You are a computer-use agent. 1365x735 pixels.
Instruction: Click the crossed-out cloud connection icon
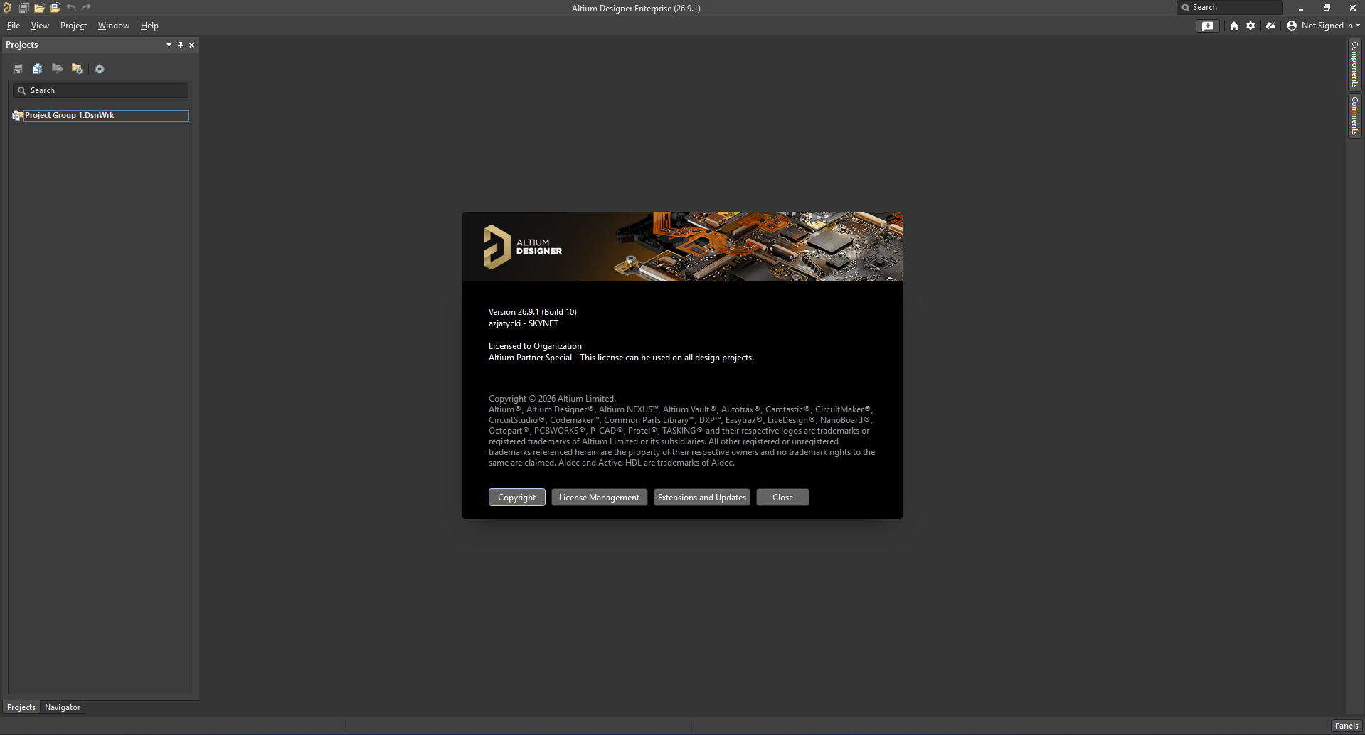click(1270, 26)
